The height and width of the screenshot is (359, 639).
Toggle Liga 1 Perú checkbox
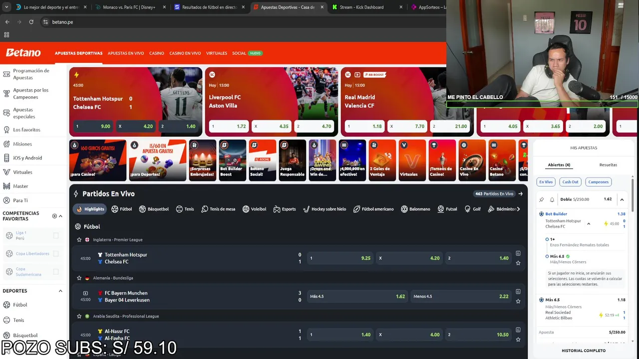tap(55, 235)
